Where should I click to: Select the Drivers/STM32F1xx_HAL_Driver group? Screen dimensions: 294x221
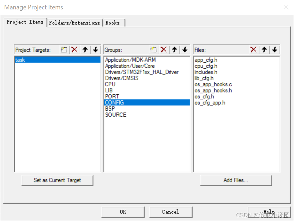coord(147,72)
